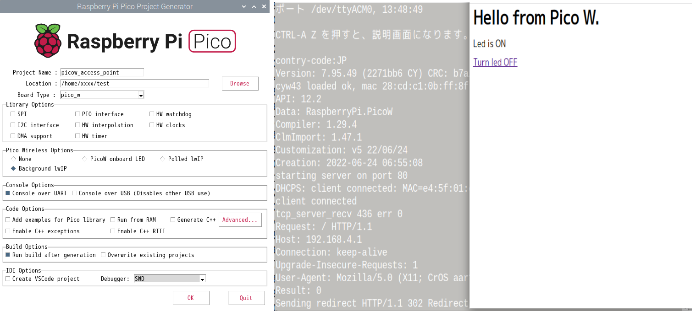Click the 'Hello from Pico W.' heading
Viewport: 696px width, 311px height.
coord(536,18)
